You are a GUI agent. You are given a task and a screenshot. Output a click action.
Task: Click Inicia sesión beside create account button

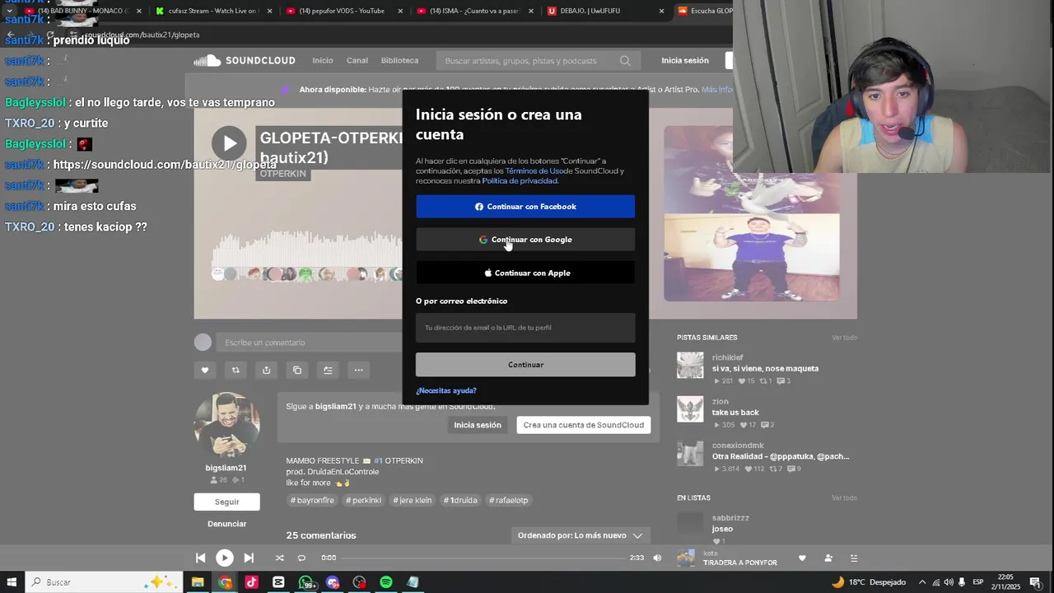point(477,425)
